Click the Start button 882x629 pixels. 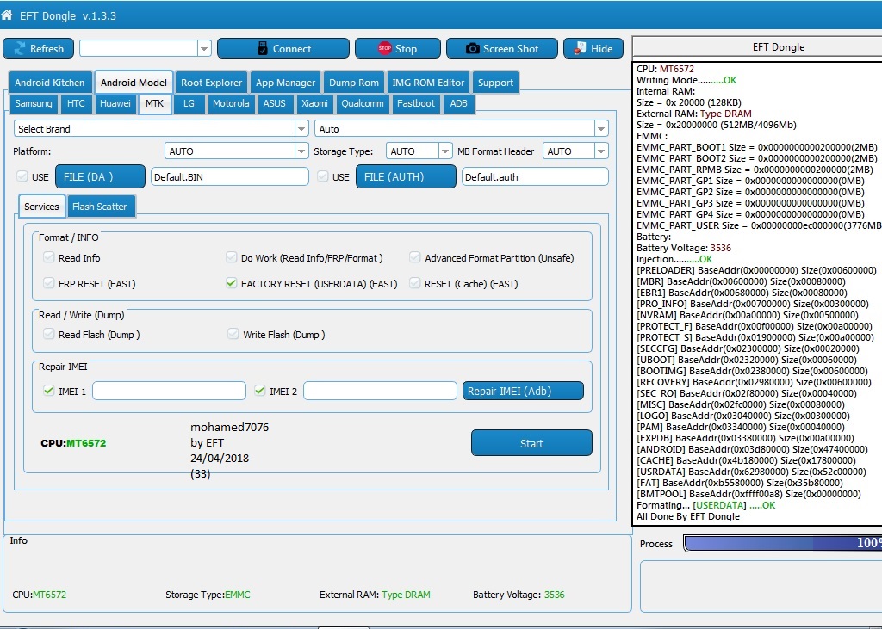coord(531,443)
